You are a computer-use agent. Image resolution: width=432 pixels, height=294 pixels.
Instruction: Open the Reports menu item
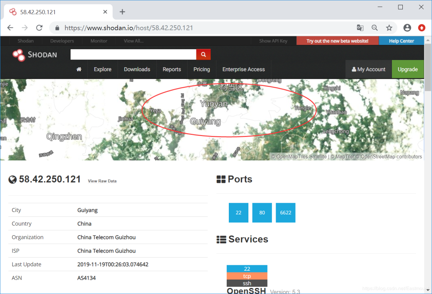tap(172, 70)
